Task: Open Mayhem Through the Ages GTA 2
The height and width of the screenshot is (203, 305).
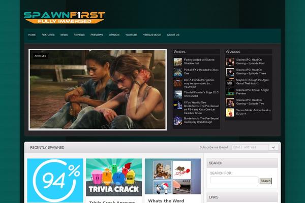Action: coord(252,82)
